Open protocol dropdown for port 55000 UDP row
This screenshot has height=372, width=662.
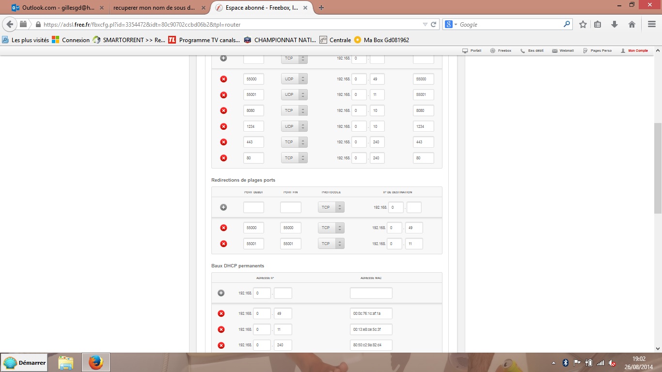(294, 79)
